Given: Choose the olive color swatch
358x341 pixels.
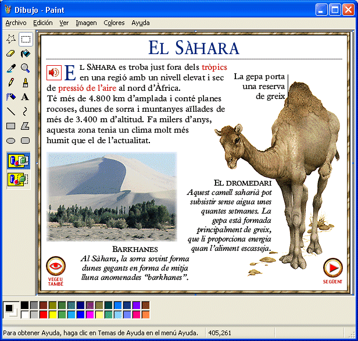Looking at the screenshot, I should pos(53,305).
